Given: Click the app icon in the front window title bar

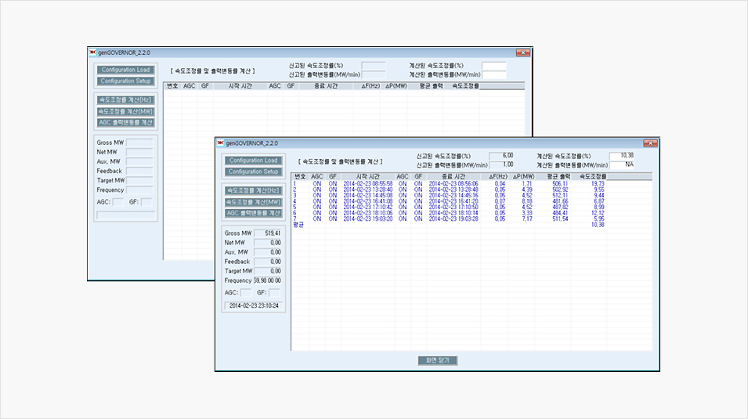Looking at the screenshot, I should coord(220,143).
